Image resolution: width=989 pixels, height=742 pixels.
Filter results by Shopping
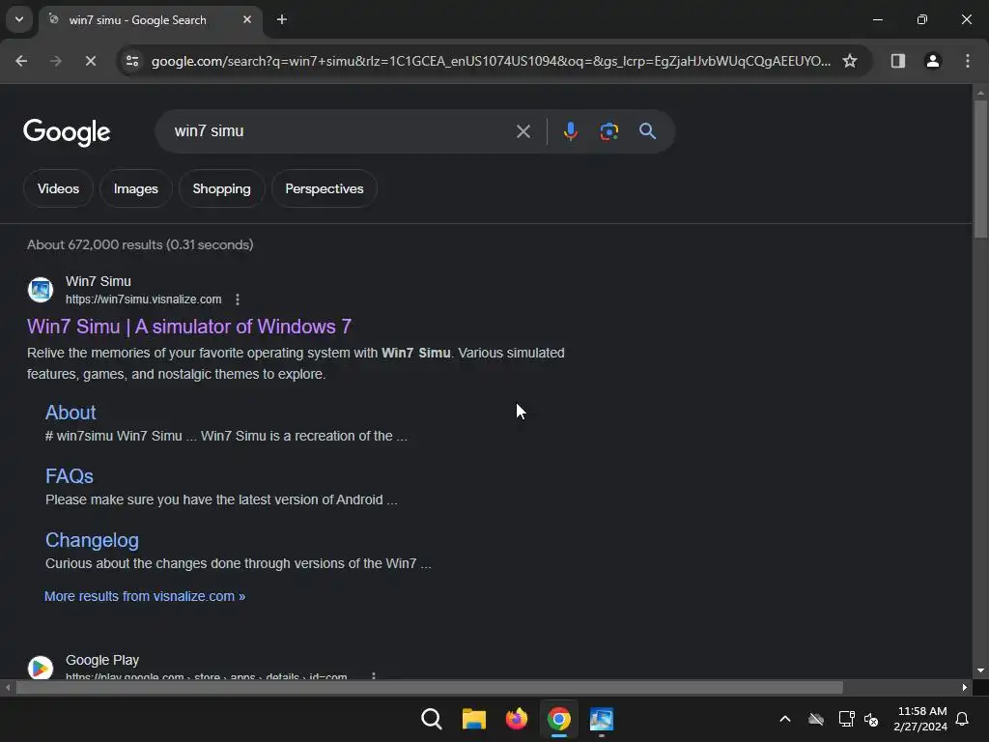click(221, 188)
